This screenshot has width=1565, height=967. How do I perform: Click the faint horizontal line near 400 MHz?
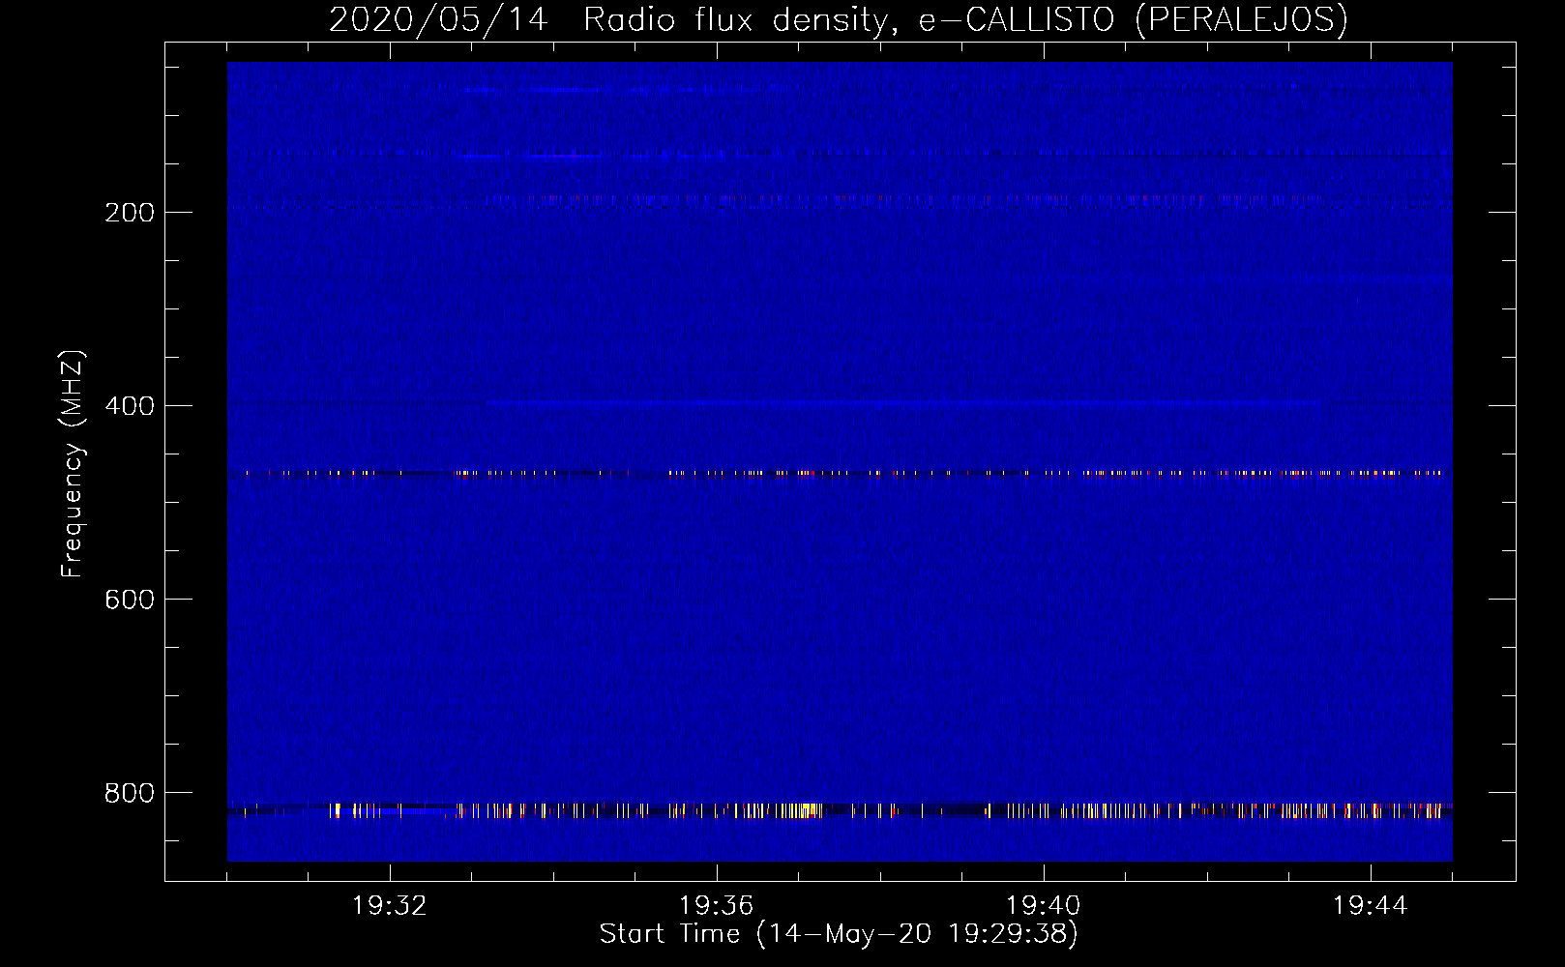coord(904,401)
